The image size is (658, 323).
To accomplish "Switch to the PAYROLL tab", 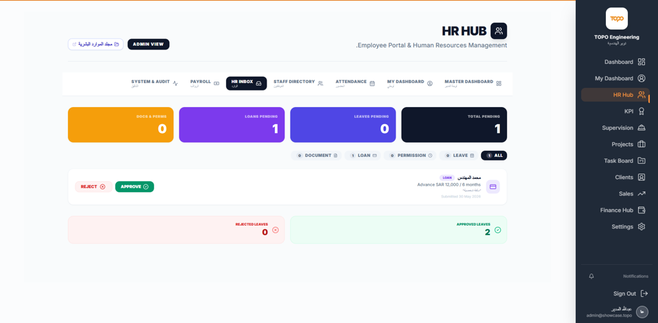I will click(x=204, y=83).
